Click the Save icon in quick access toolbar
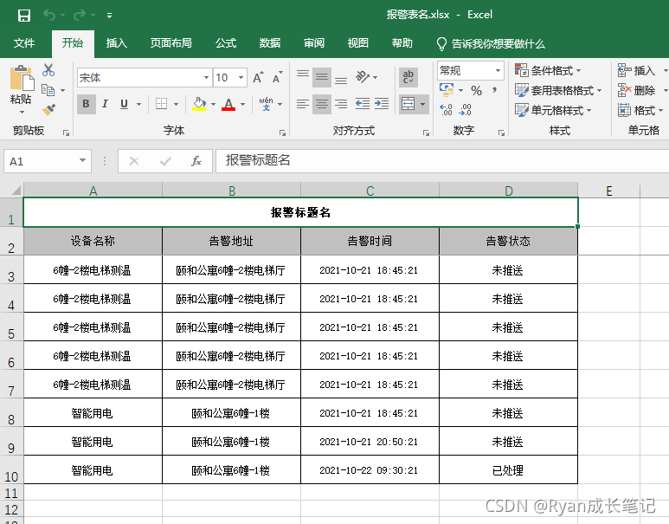 click(24, 16)
